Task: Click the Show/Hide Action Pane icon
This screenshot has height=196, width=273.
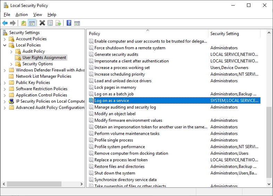Action: (x=77, y=23)
